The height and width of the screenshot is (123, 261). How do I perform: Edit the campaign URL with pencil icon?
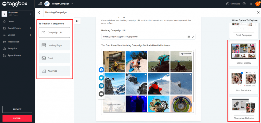[x=193, y=37]
